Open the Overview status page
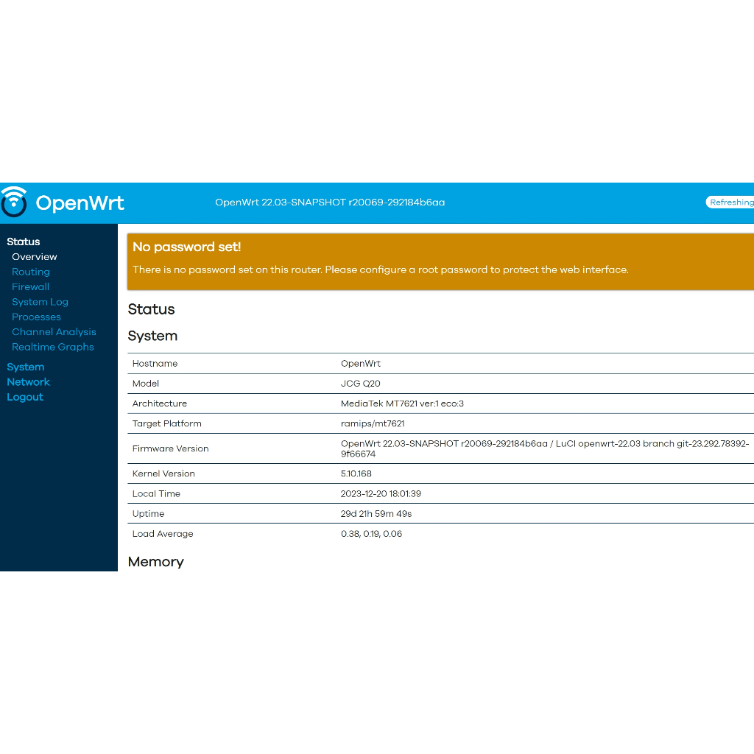Screen dimensions: 754x754 tap(35, 257)
